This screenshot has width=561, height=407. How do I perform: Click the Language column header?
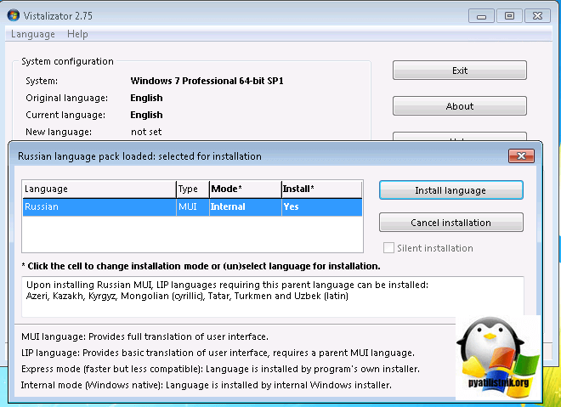coord(99,189)
